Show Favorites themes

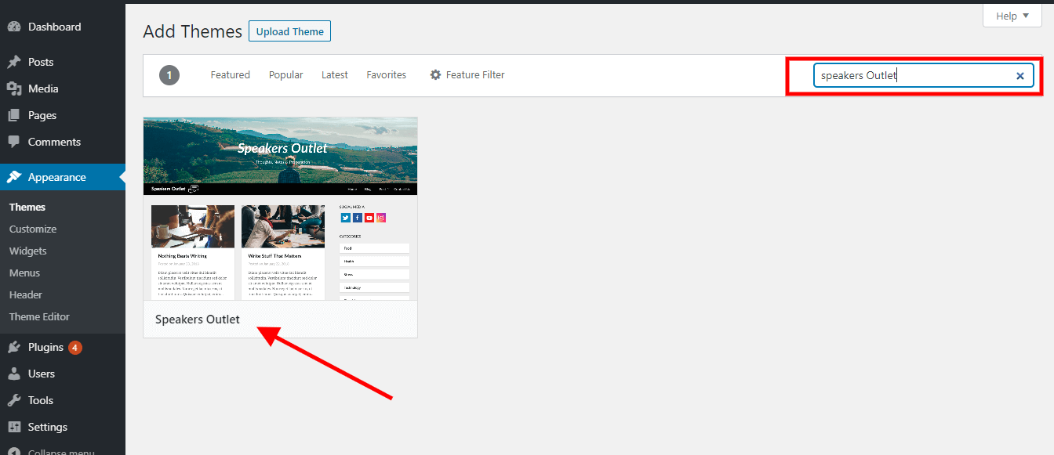[386, 74]
